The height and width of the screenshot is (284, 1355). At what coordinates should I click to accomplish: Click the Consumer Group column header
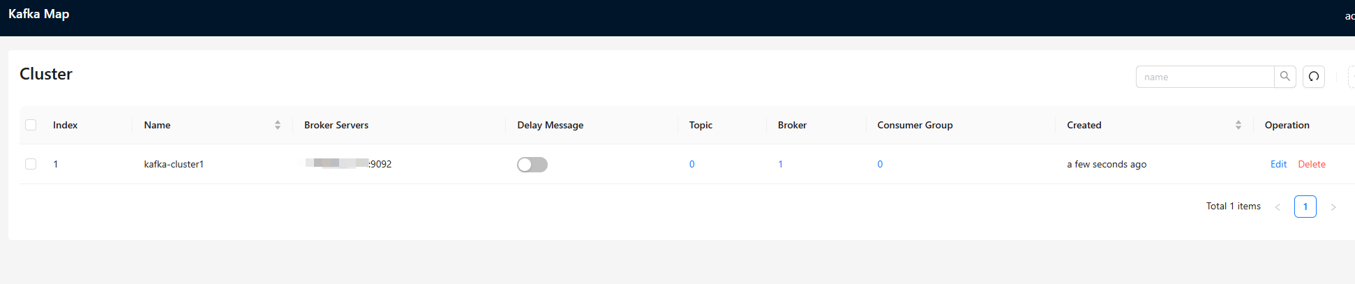tap(915, 125)
